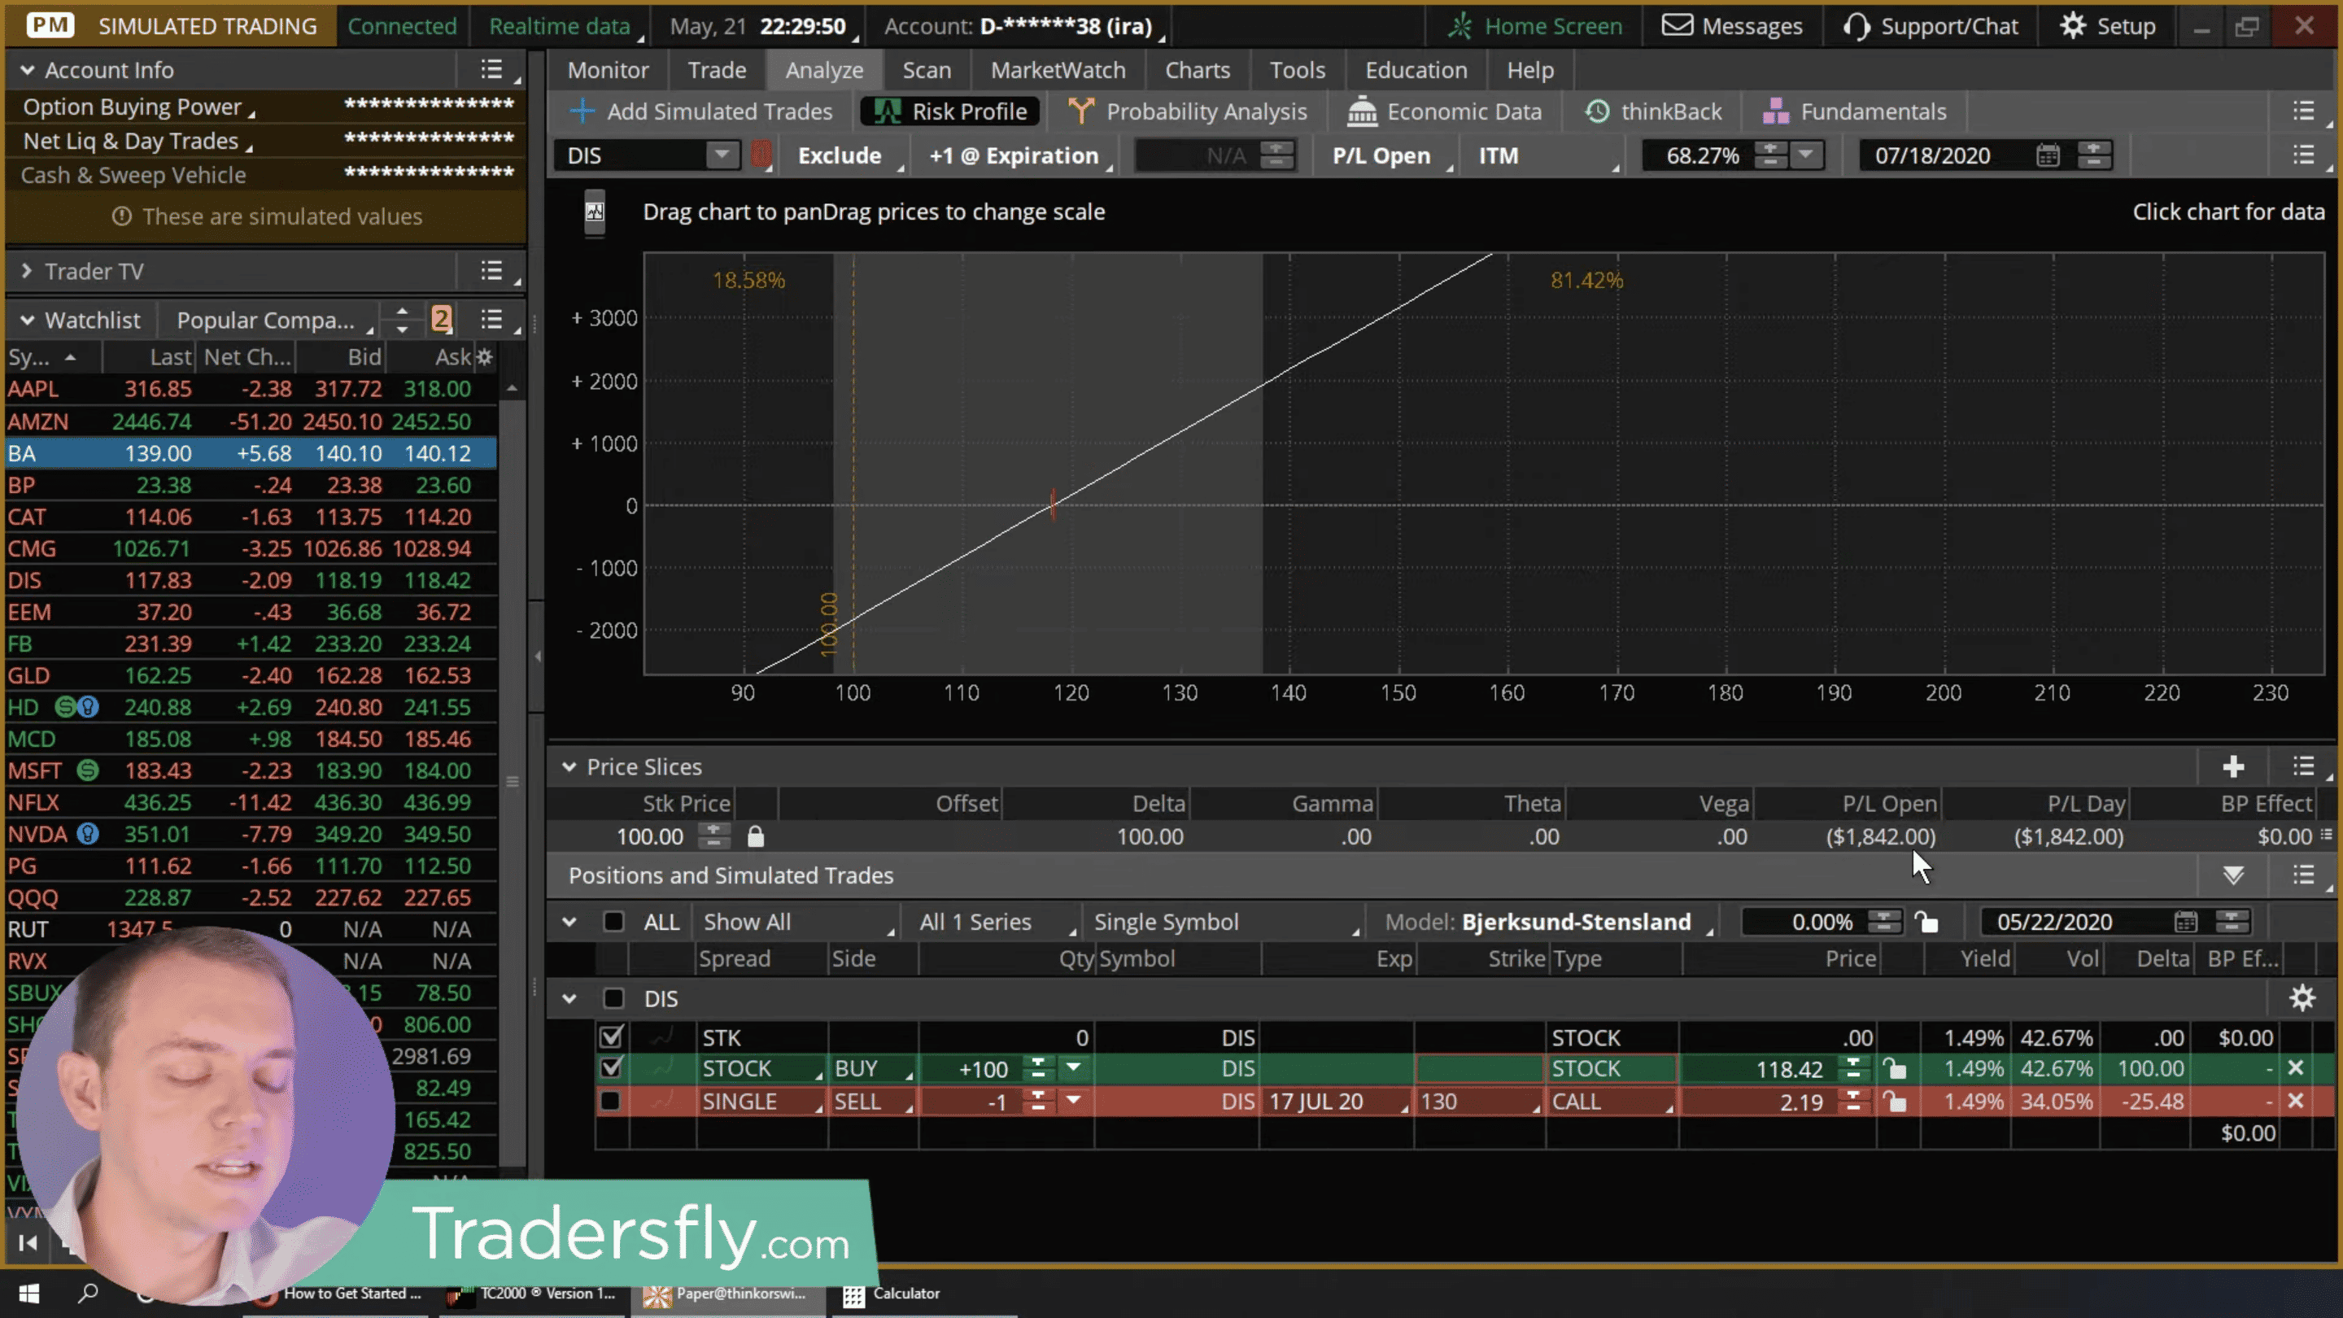Remove the STOCK BUY simulated trade
Screen dimensions: 2343x1318
(2296, 1069)
